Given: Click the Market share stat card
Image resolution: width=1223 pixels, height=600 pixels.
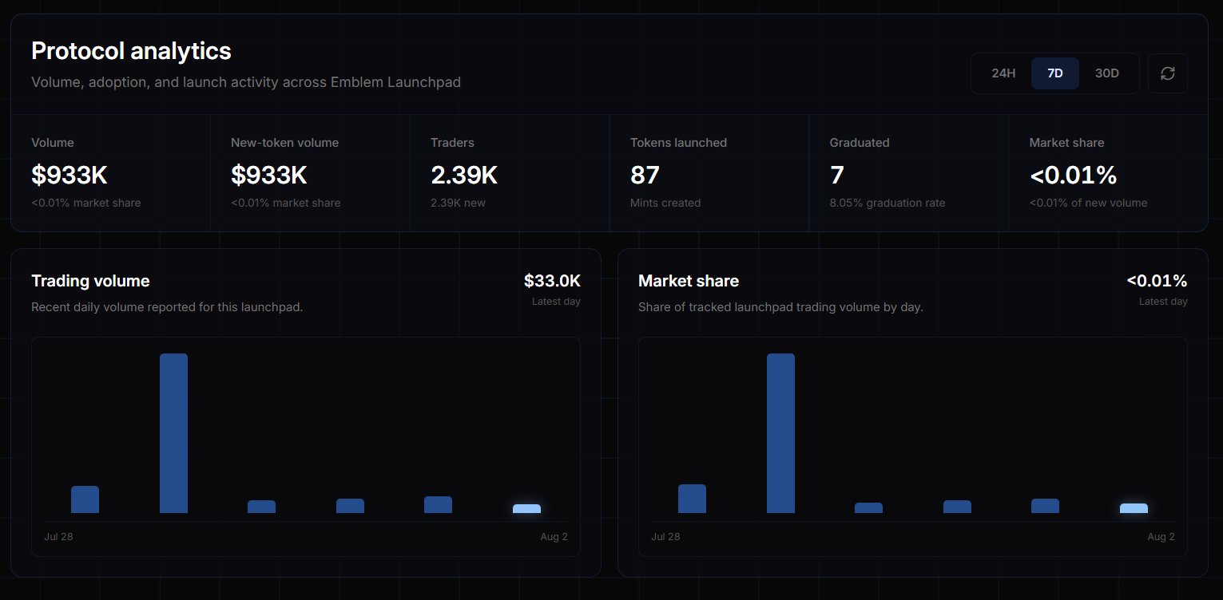Looking at the screenshot, I should tap(1108, 173).
